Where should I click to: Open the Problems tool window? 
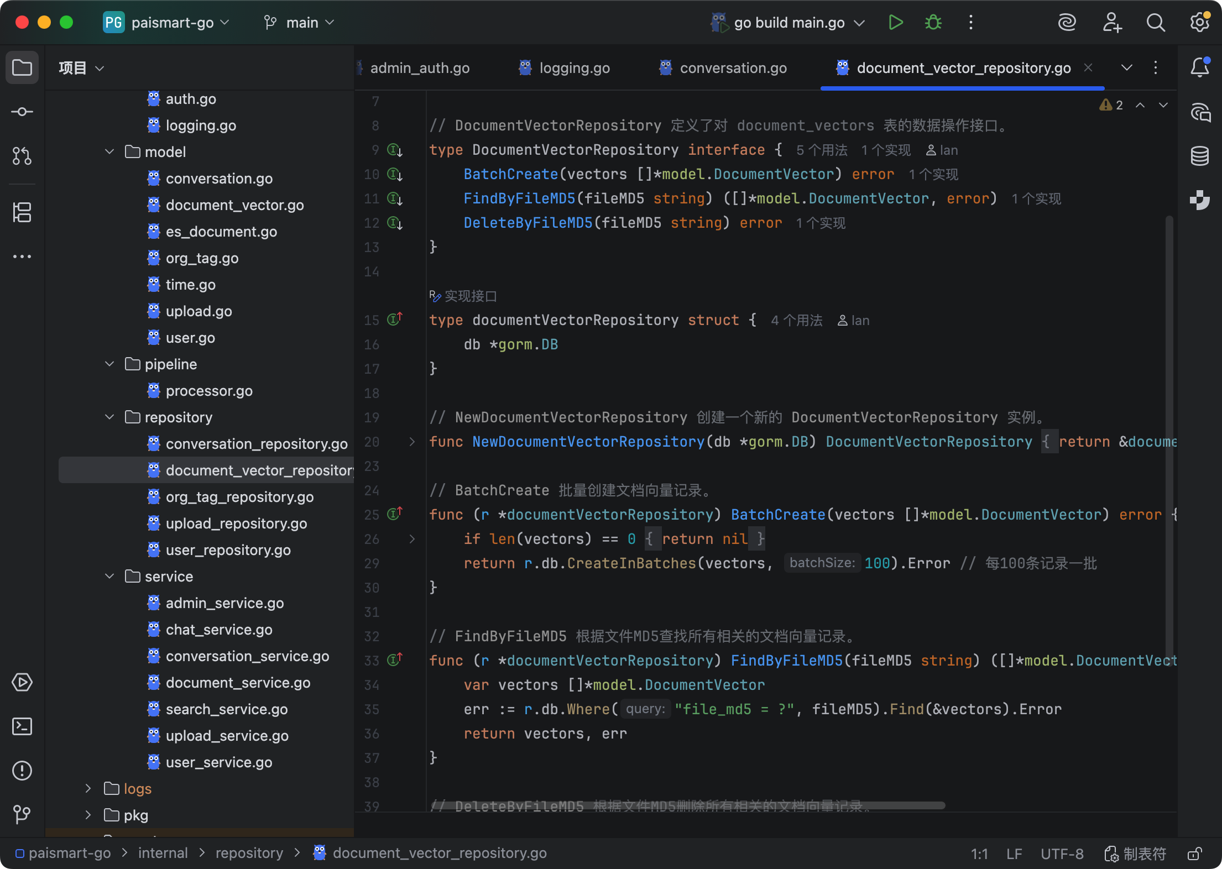tap(22, 771)
